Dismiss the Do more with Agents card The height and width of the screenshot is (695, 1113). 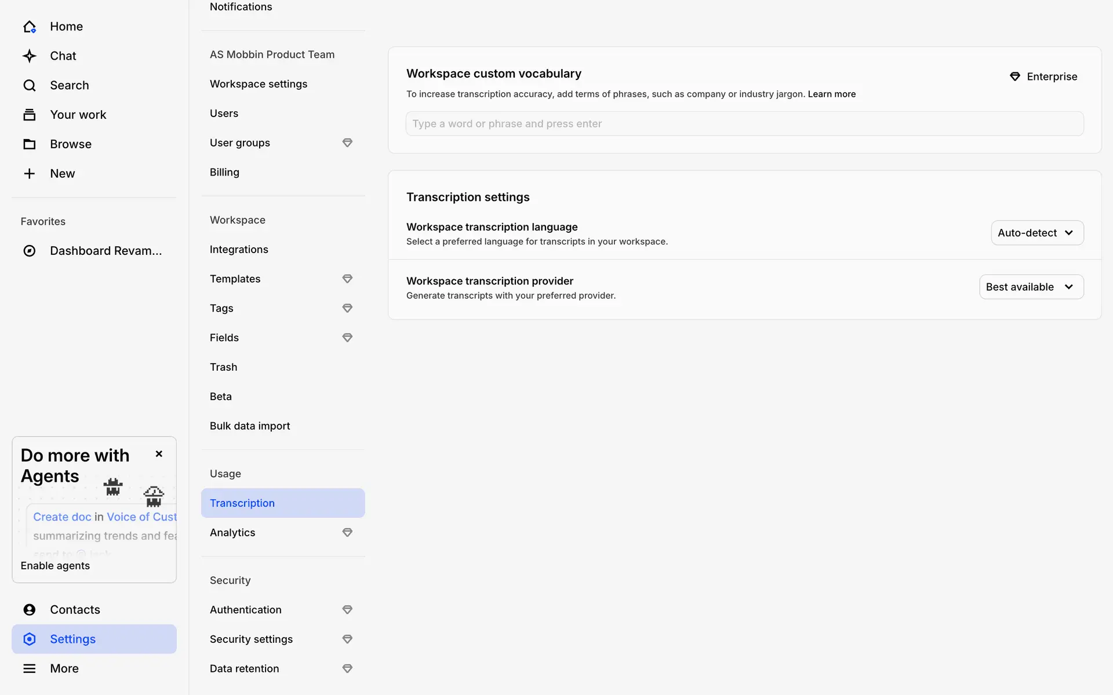(x=159, y=454)
